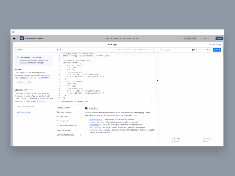Viewport: 235px width, 176px height.
Task: Collapse the documentation panel chevron
Action: point(155,101)
